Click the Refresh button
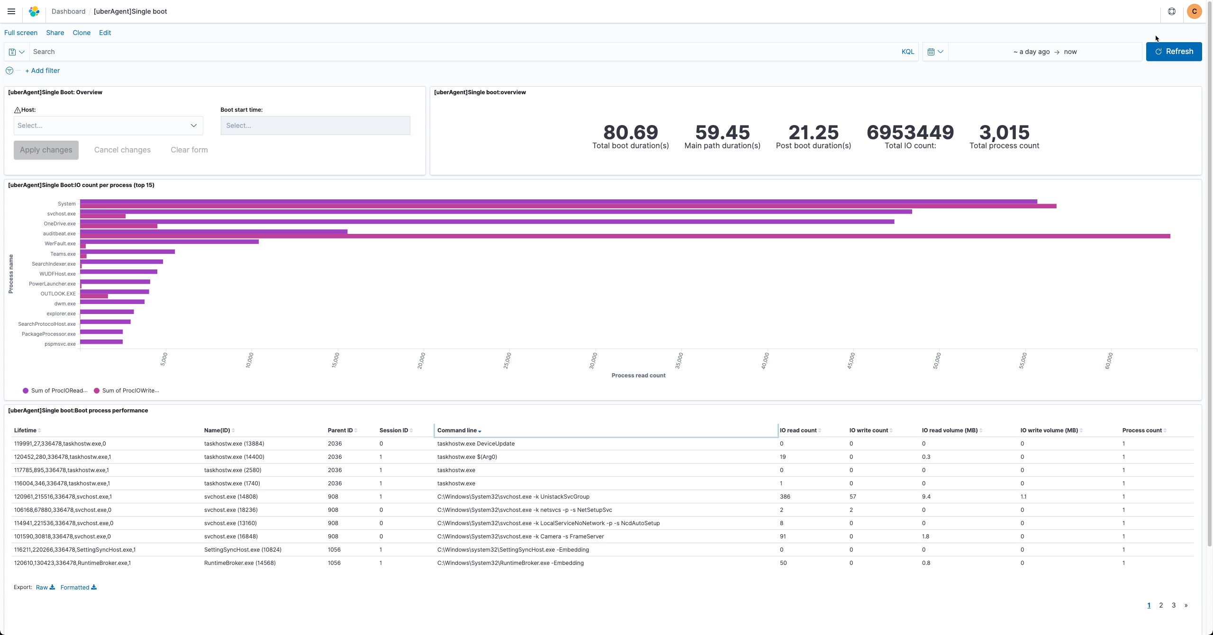 point(1173,52)
